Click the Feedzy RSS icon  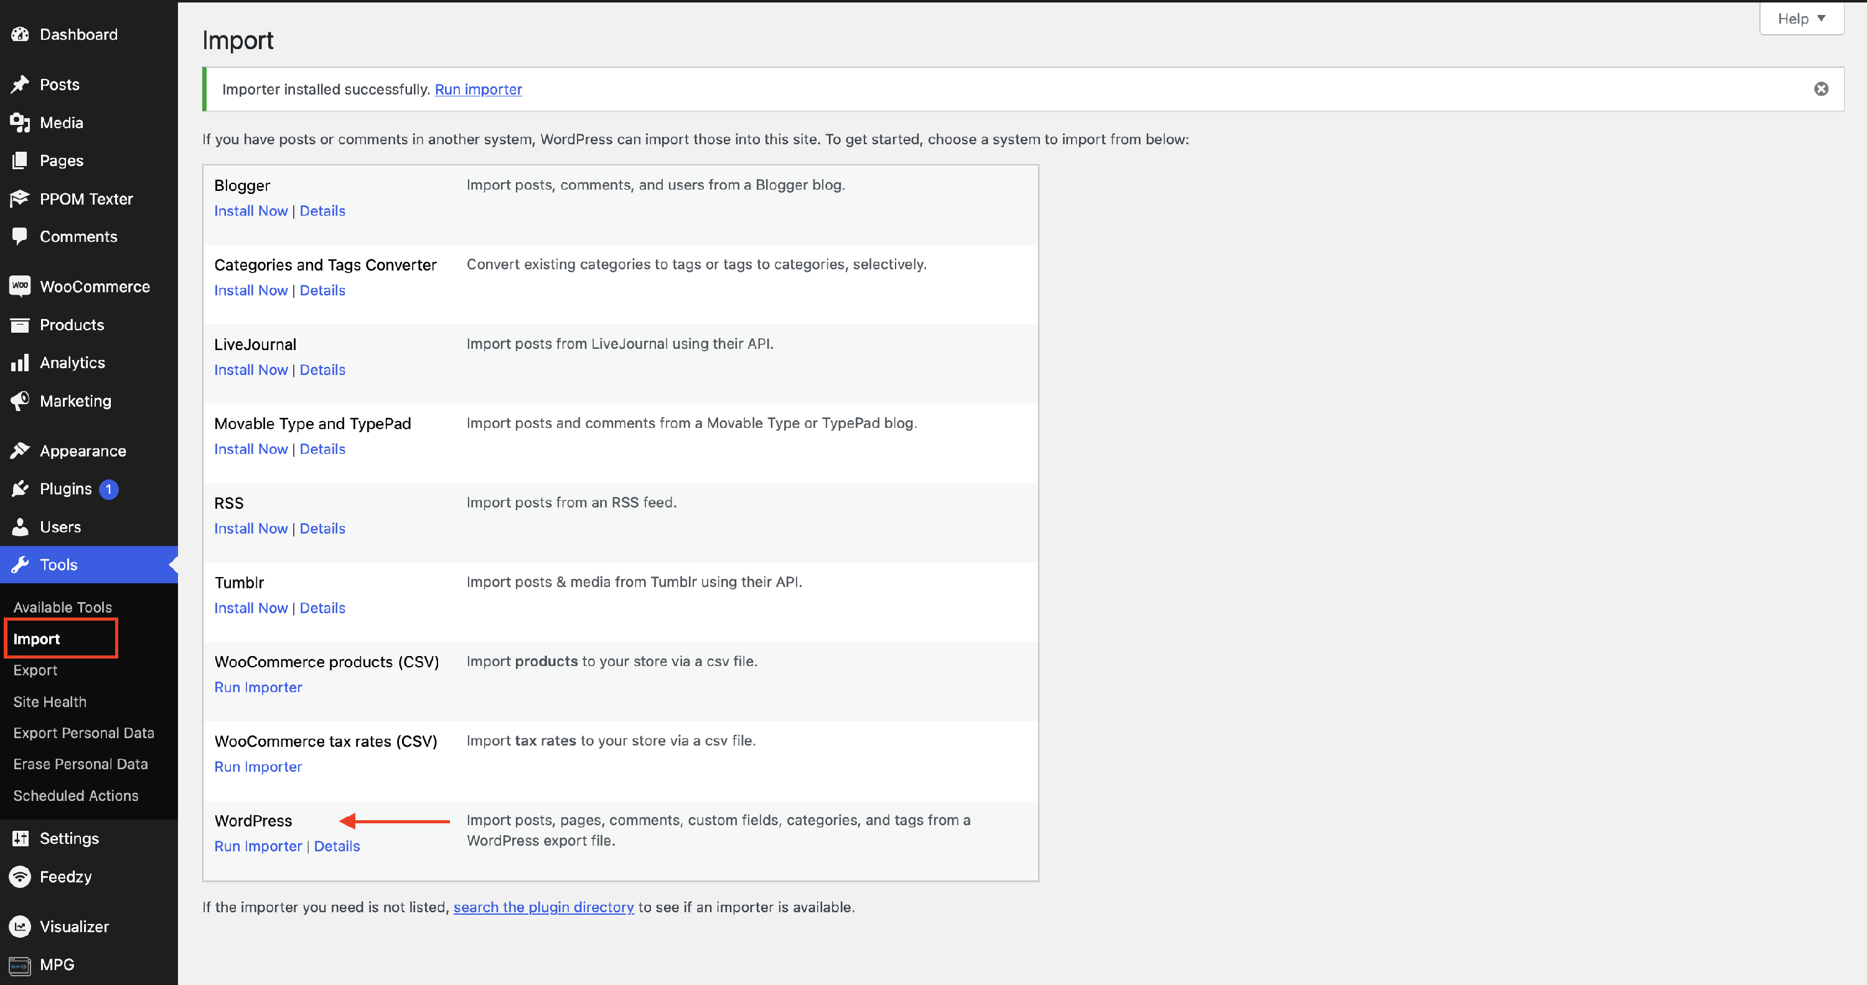click(21, 876)
